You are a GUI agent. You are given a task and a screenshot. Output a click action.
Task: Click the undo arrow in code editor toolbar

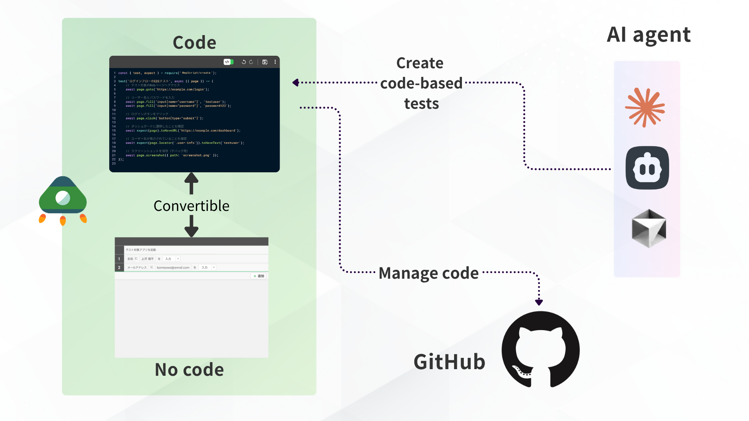(x=244, y=62)
